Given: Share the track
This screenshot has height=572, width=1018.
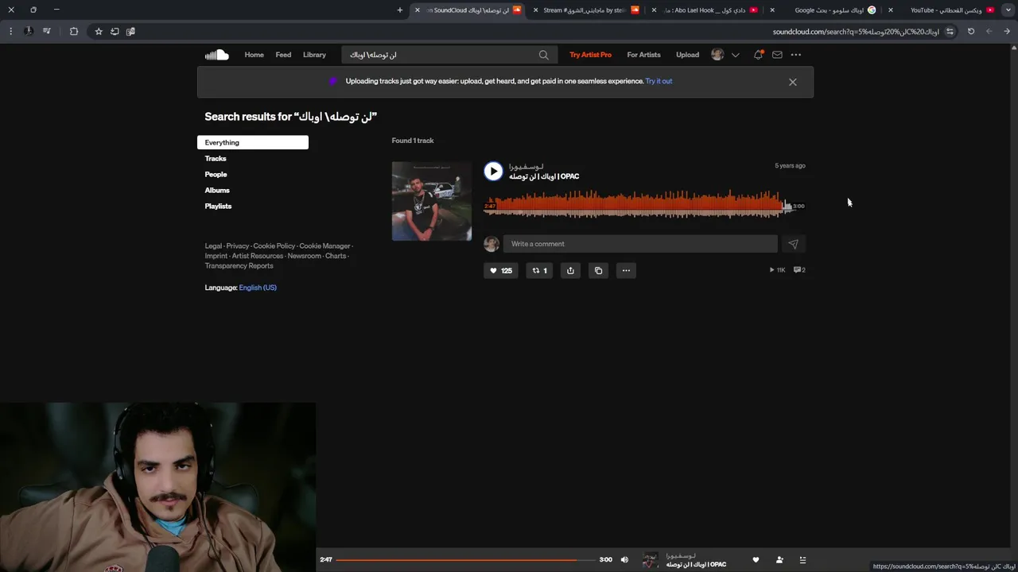Looking at the screenshot, I should click(x=570, y=270).
